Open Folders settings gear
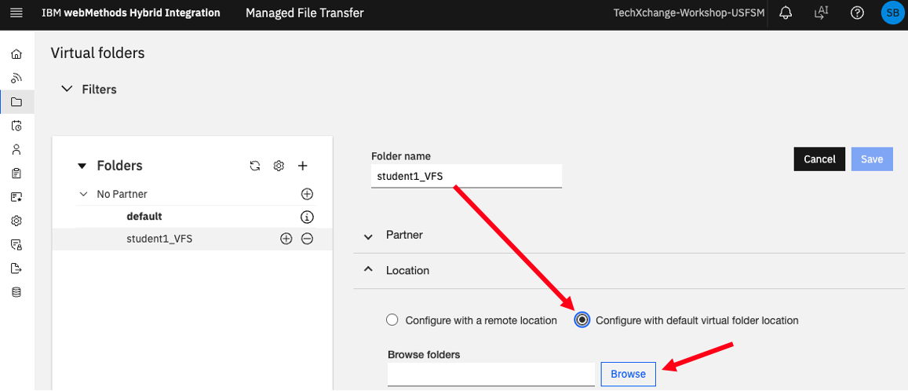Screen dimensions: 908x391 279,166
